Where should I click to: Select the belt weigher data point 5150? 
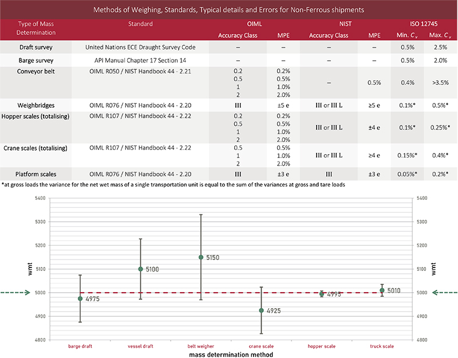[200, 257]
